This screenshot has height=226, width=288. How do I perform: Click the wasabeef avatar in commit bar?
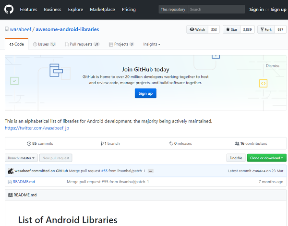coord(11,171)
